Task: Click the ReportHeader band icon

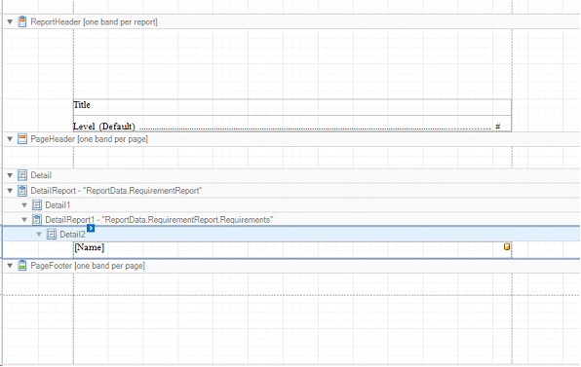Action: click(22, 21)
